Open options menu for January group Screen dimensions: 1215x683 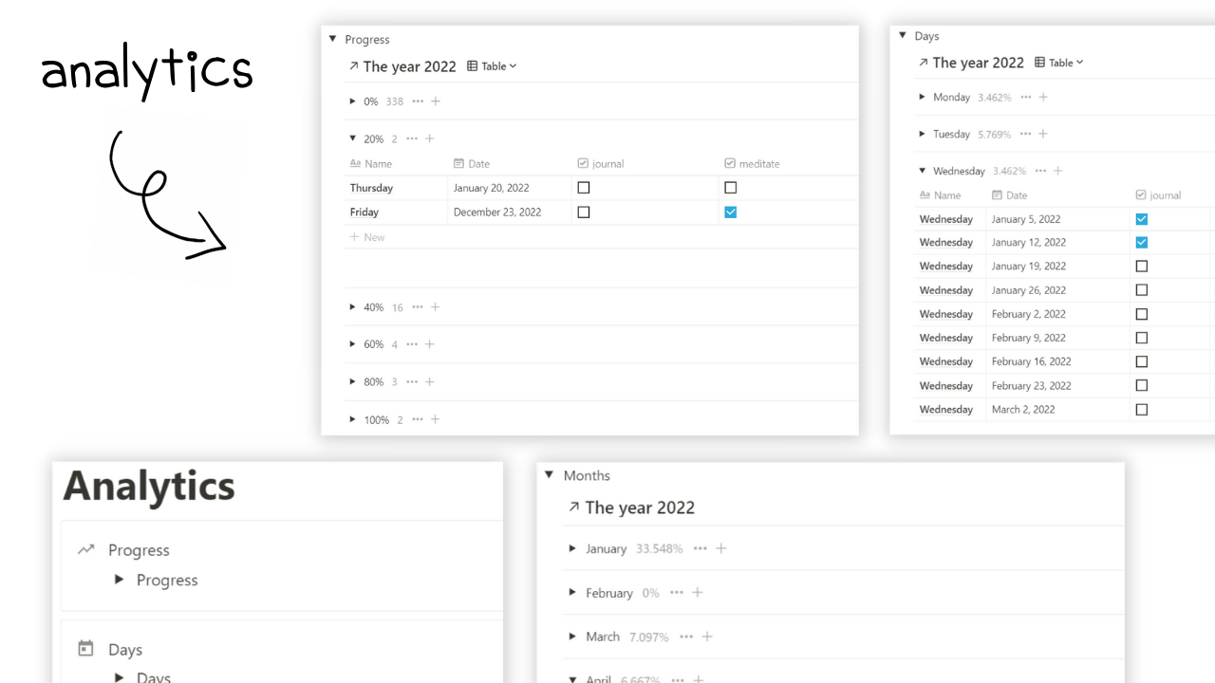(701, 548)
